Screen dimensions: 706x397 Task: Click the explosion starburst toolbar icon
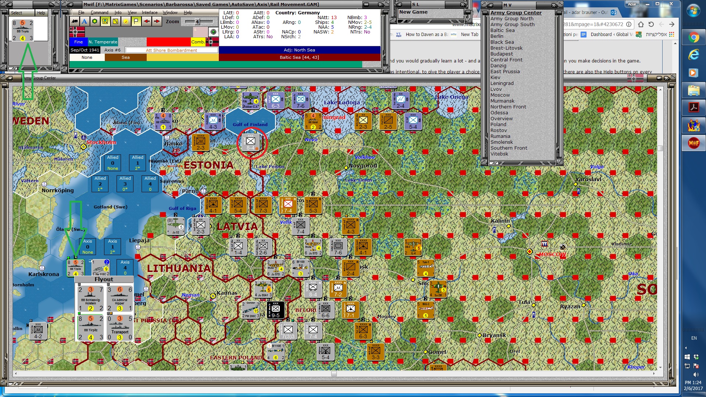tap(126, 21)
